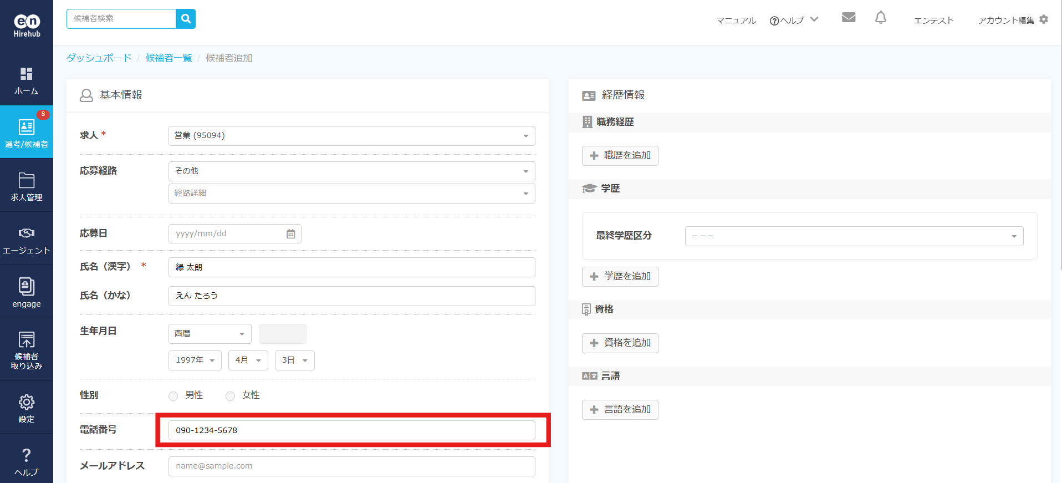Screen dimensions: 1062x483
Task: Open エージェント in the sidebar
Action: pos(27,240)
